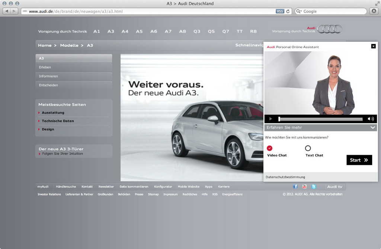Select the Informieren sidebar item
Screen dimensions: 381x249
[74, 76]
